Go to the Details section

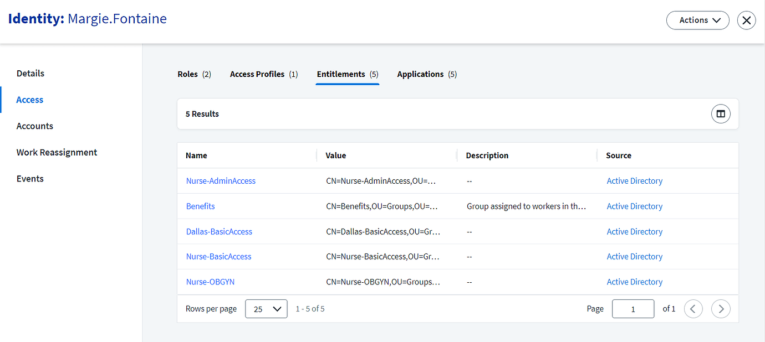30,72
